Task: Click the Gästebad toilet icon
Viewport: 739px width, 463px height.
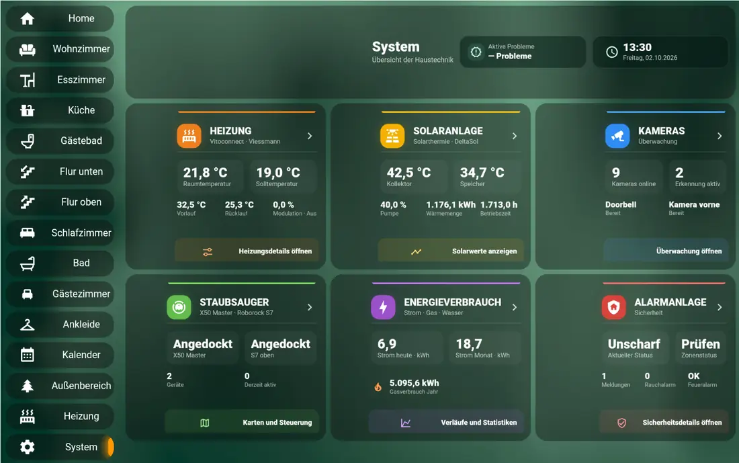Action: click(x=28, y=141)
